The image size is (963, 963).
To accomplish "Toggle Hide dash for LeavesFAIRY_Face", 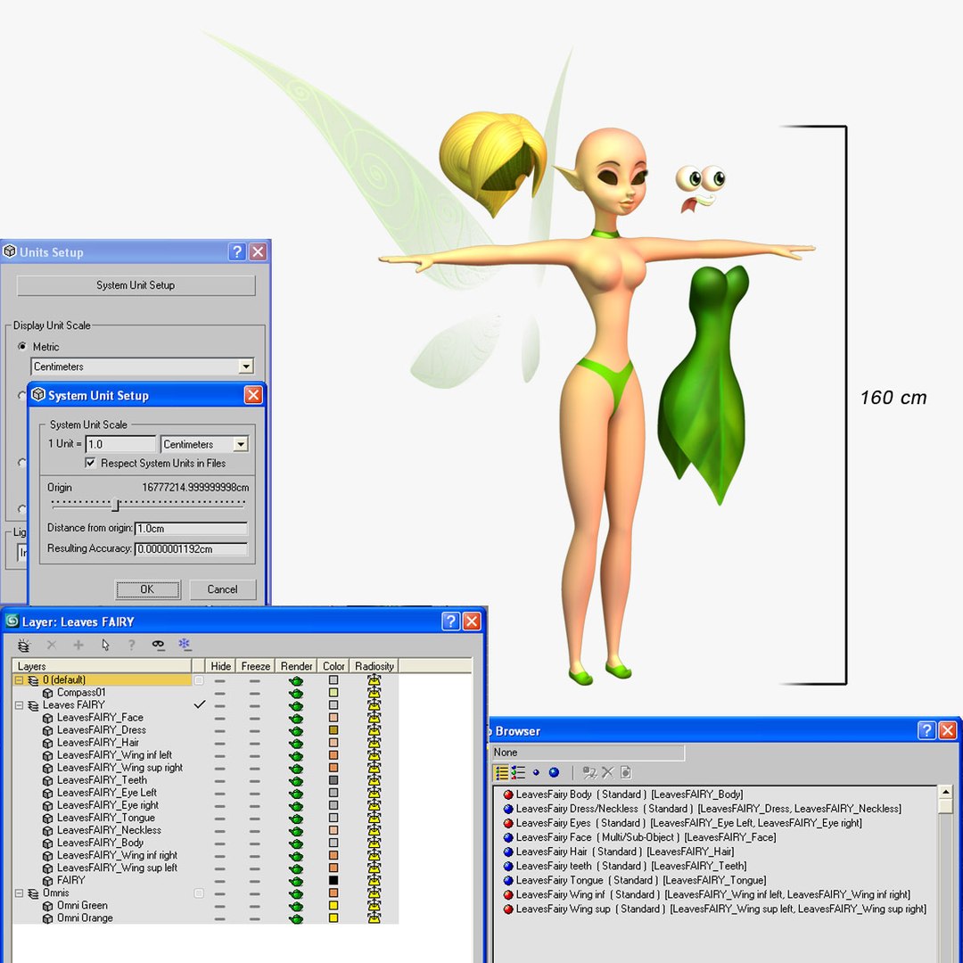I will pyautogui.click(x=220, y=718).
